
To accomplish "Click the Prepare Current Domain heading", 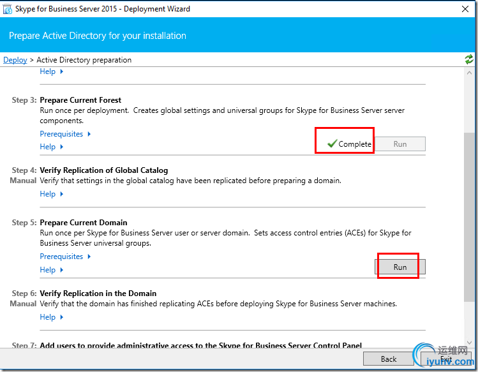I will tap(84, 223).
